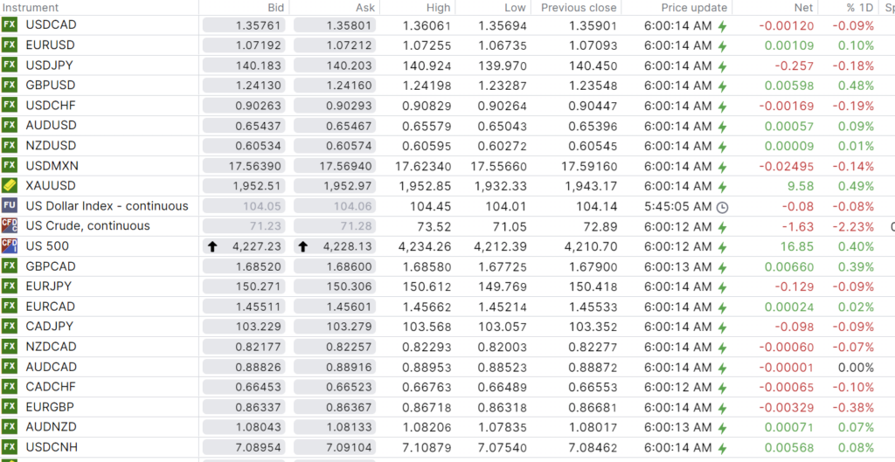Viewport: 895px width, 462px height.
Task: Click the green lightning icon in EURUSD row
Action: click(x=722, y=45)
